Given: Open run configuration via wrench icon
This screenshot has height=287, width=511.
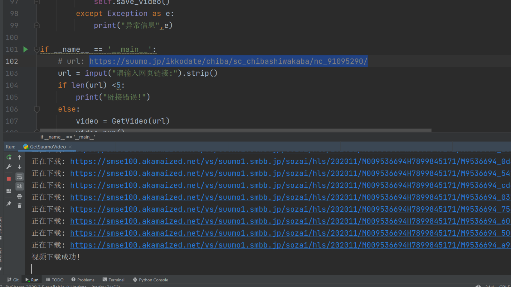Looking at the screenshot, I should (9, 167).
